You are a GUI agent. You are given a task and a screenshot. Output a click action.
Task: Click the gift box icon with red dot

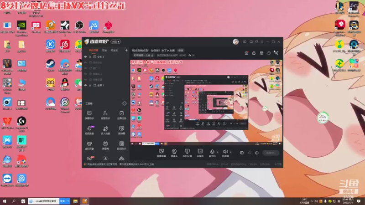(x=246, y=53)
